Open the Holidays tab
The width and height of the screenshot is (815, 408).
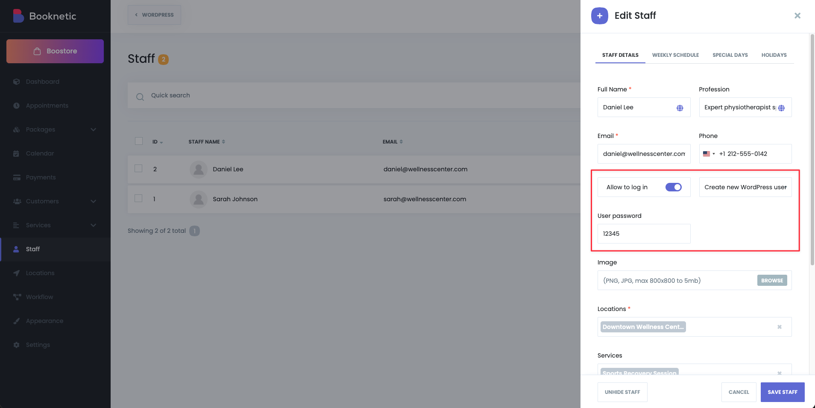[774, 55]
